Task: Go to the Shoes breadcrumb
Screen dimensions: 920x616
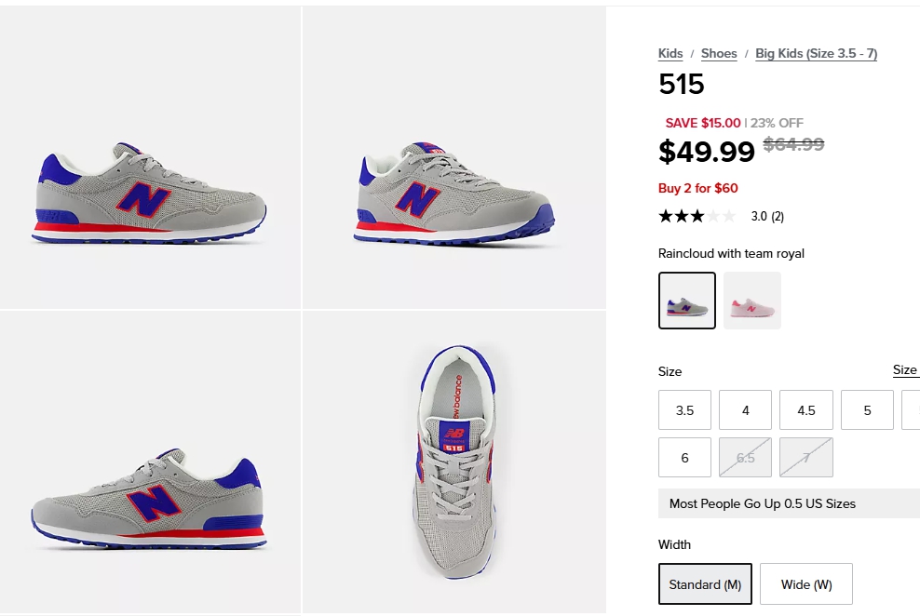Action: click(x=719, y=54)
